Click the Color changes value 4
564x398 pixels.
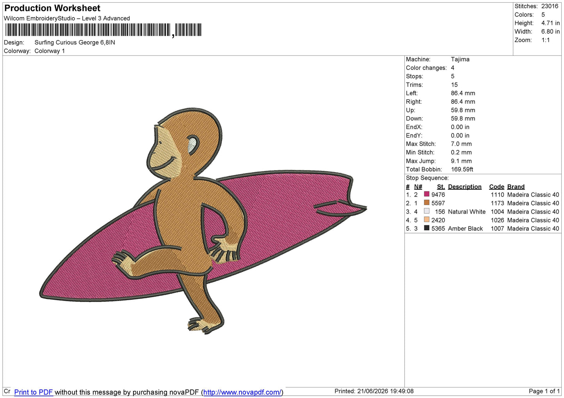(x=452, y=68)
